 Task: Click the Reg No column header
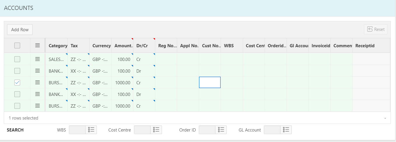coord(166,45)
